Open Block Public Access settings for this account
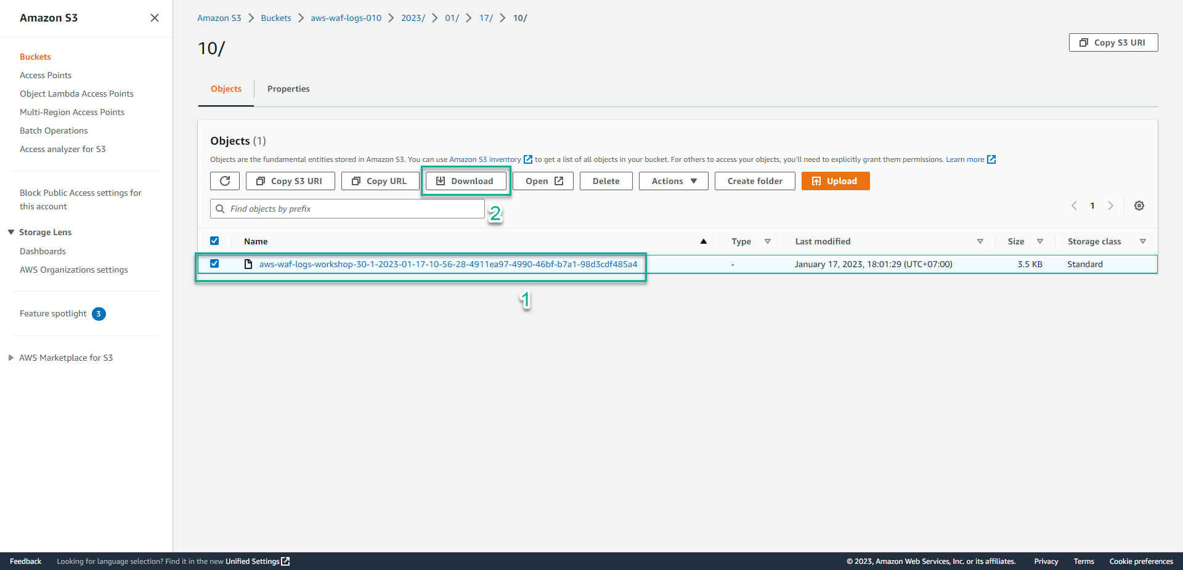This screenshot has height=570, width=1183. 81,199
